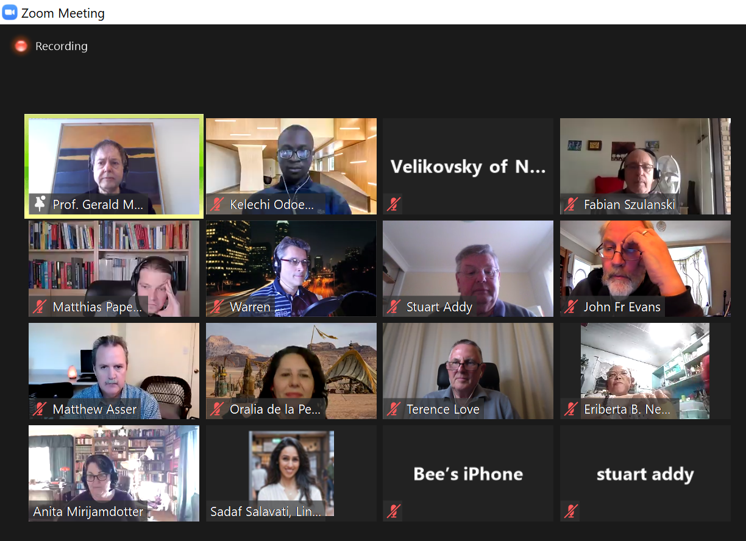Select Stuart Addy's video thumbnail

pos(468,269)
